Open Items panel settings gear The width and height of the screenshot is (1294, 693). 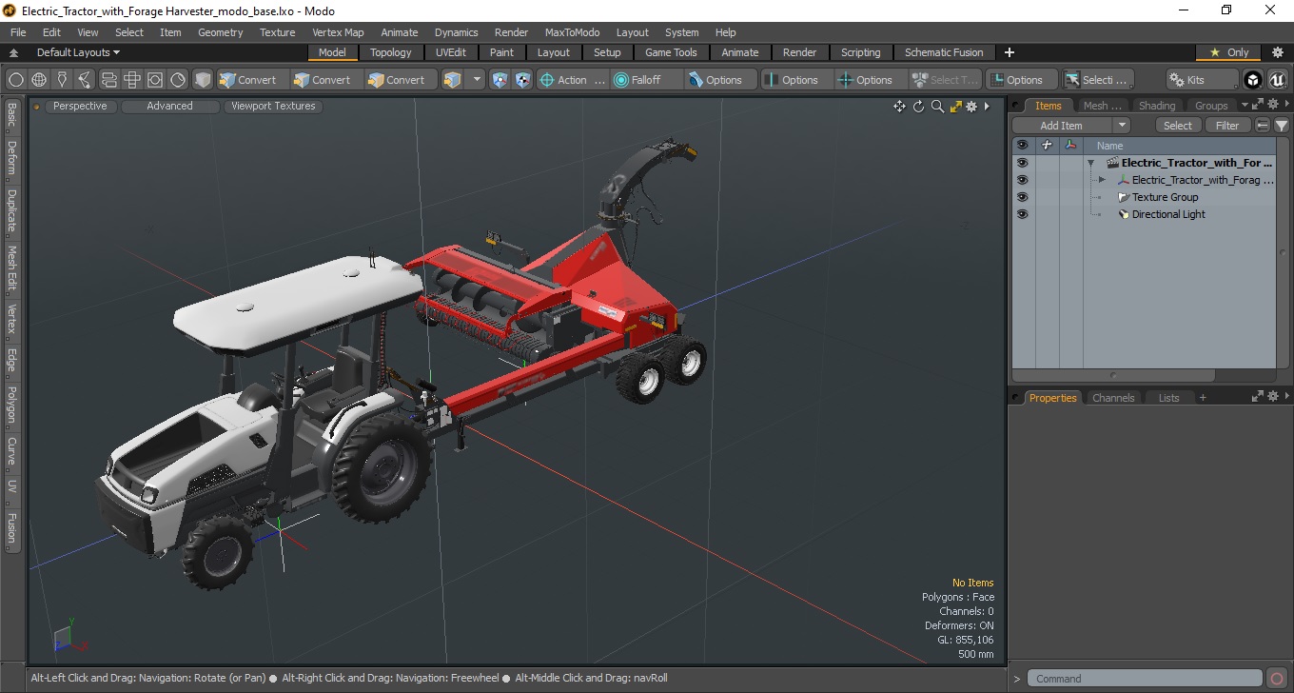(1272, 104)
